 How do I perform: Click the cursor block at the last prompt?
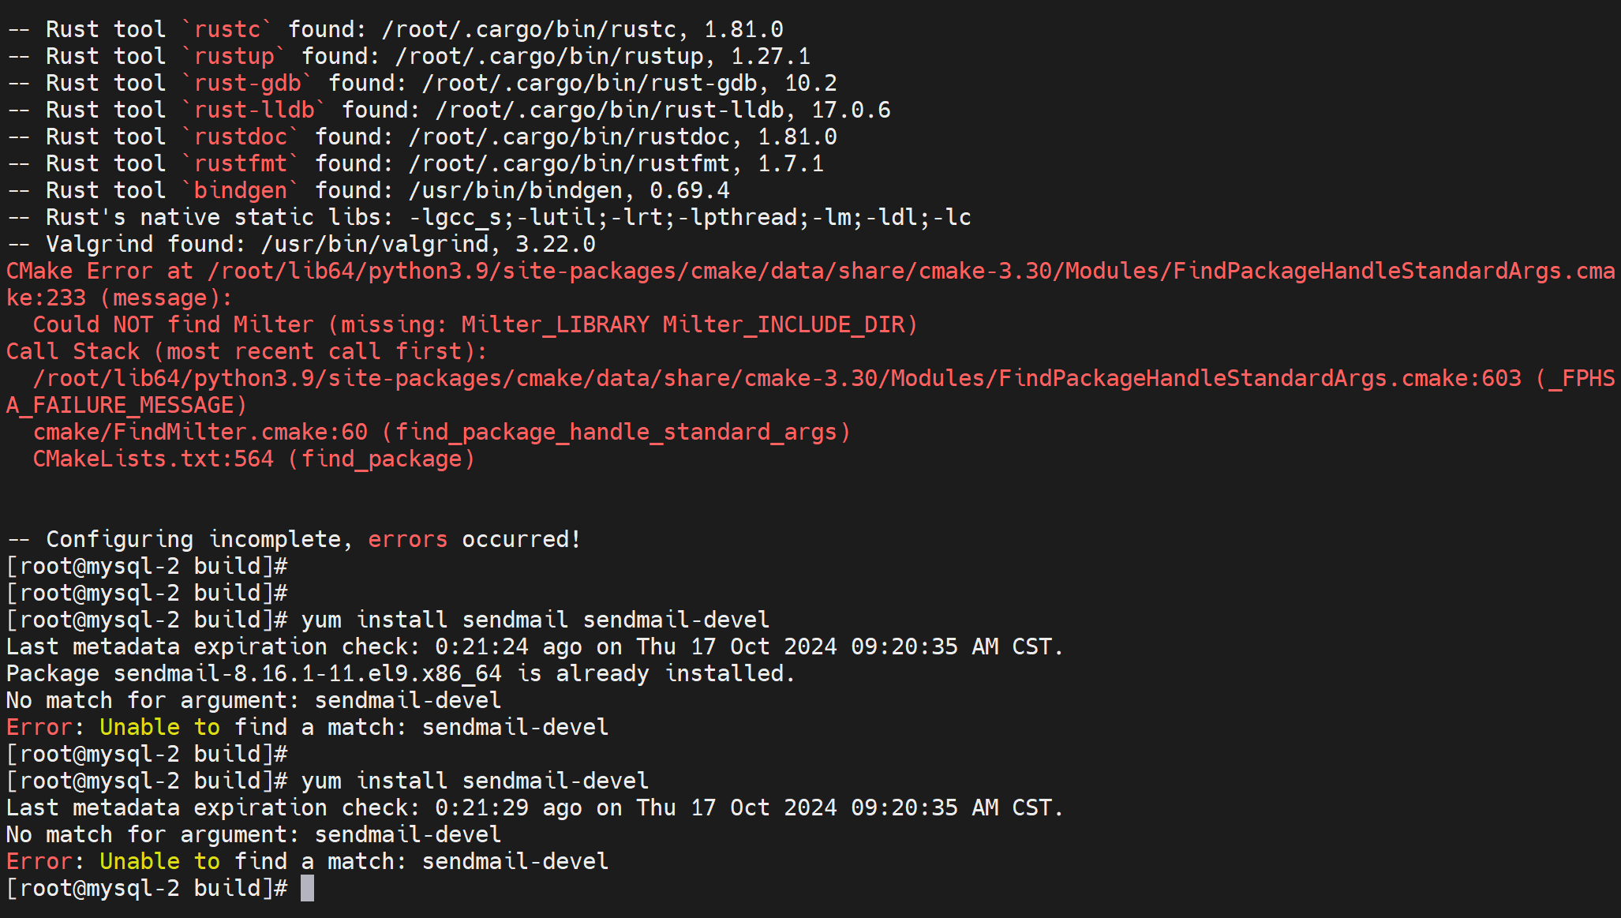tap(307, 888)
